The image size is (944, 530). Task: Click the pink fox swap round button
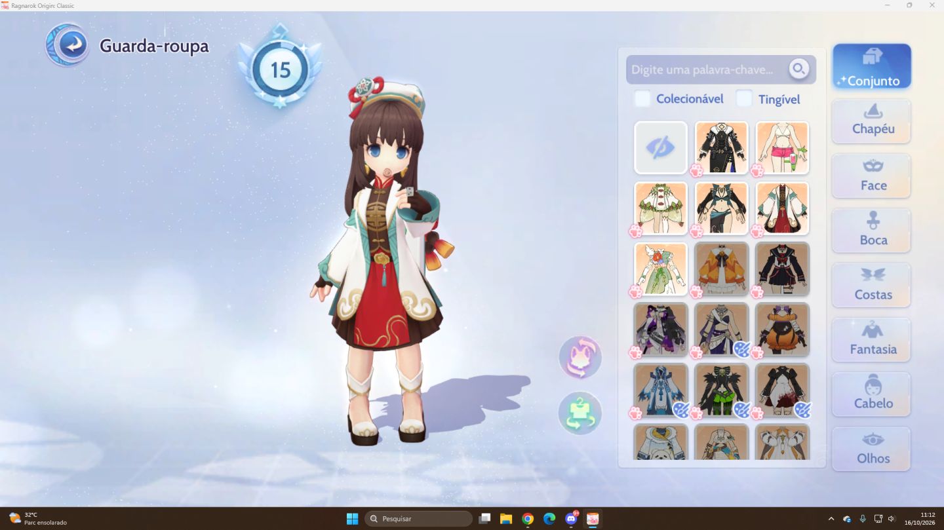(x=580, y=358)
